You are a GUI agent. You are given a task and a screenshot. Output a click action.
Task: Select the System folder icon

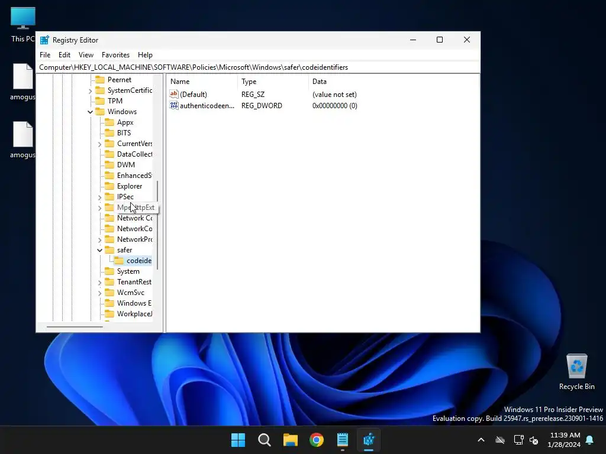pyautogui.click(x=109, y=271)
